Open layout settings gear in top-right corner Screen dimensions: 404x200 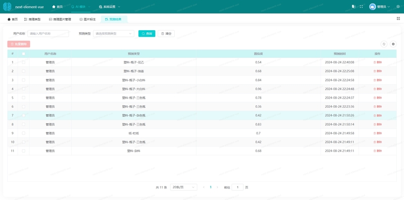pos(398,7)
